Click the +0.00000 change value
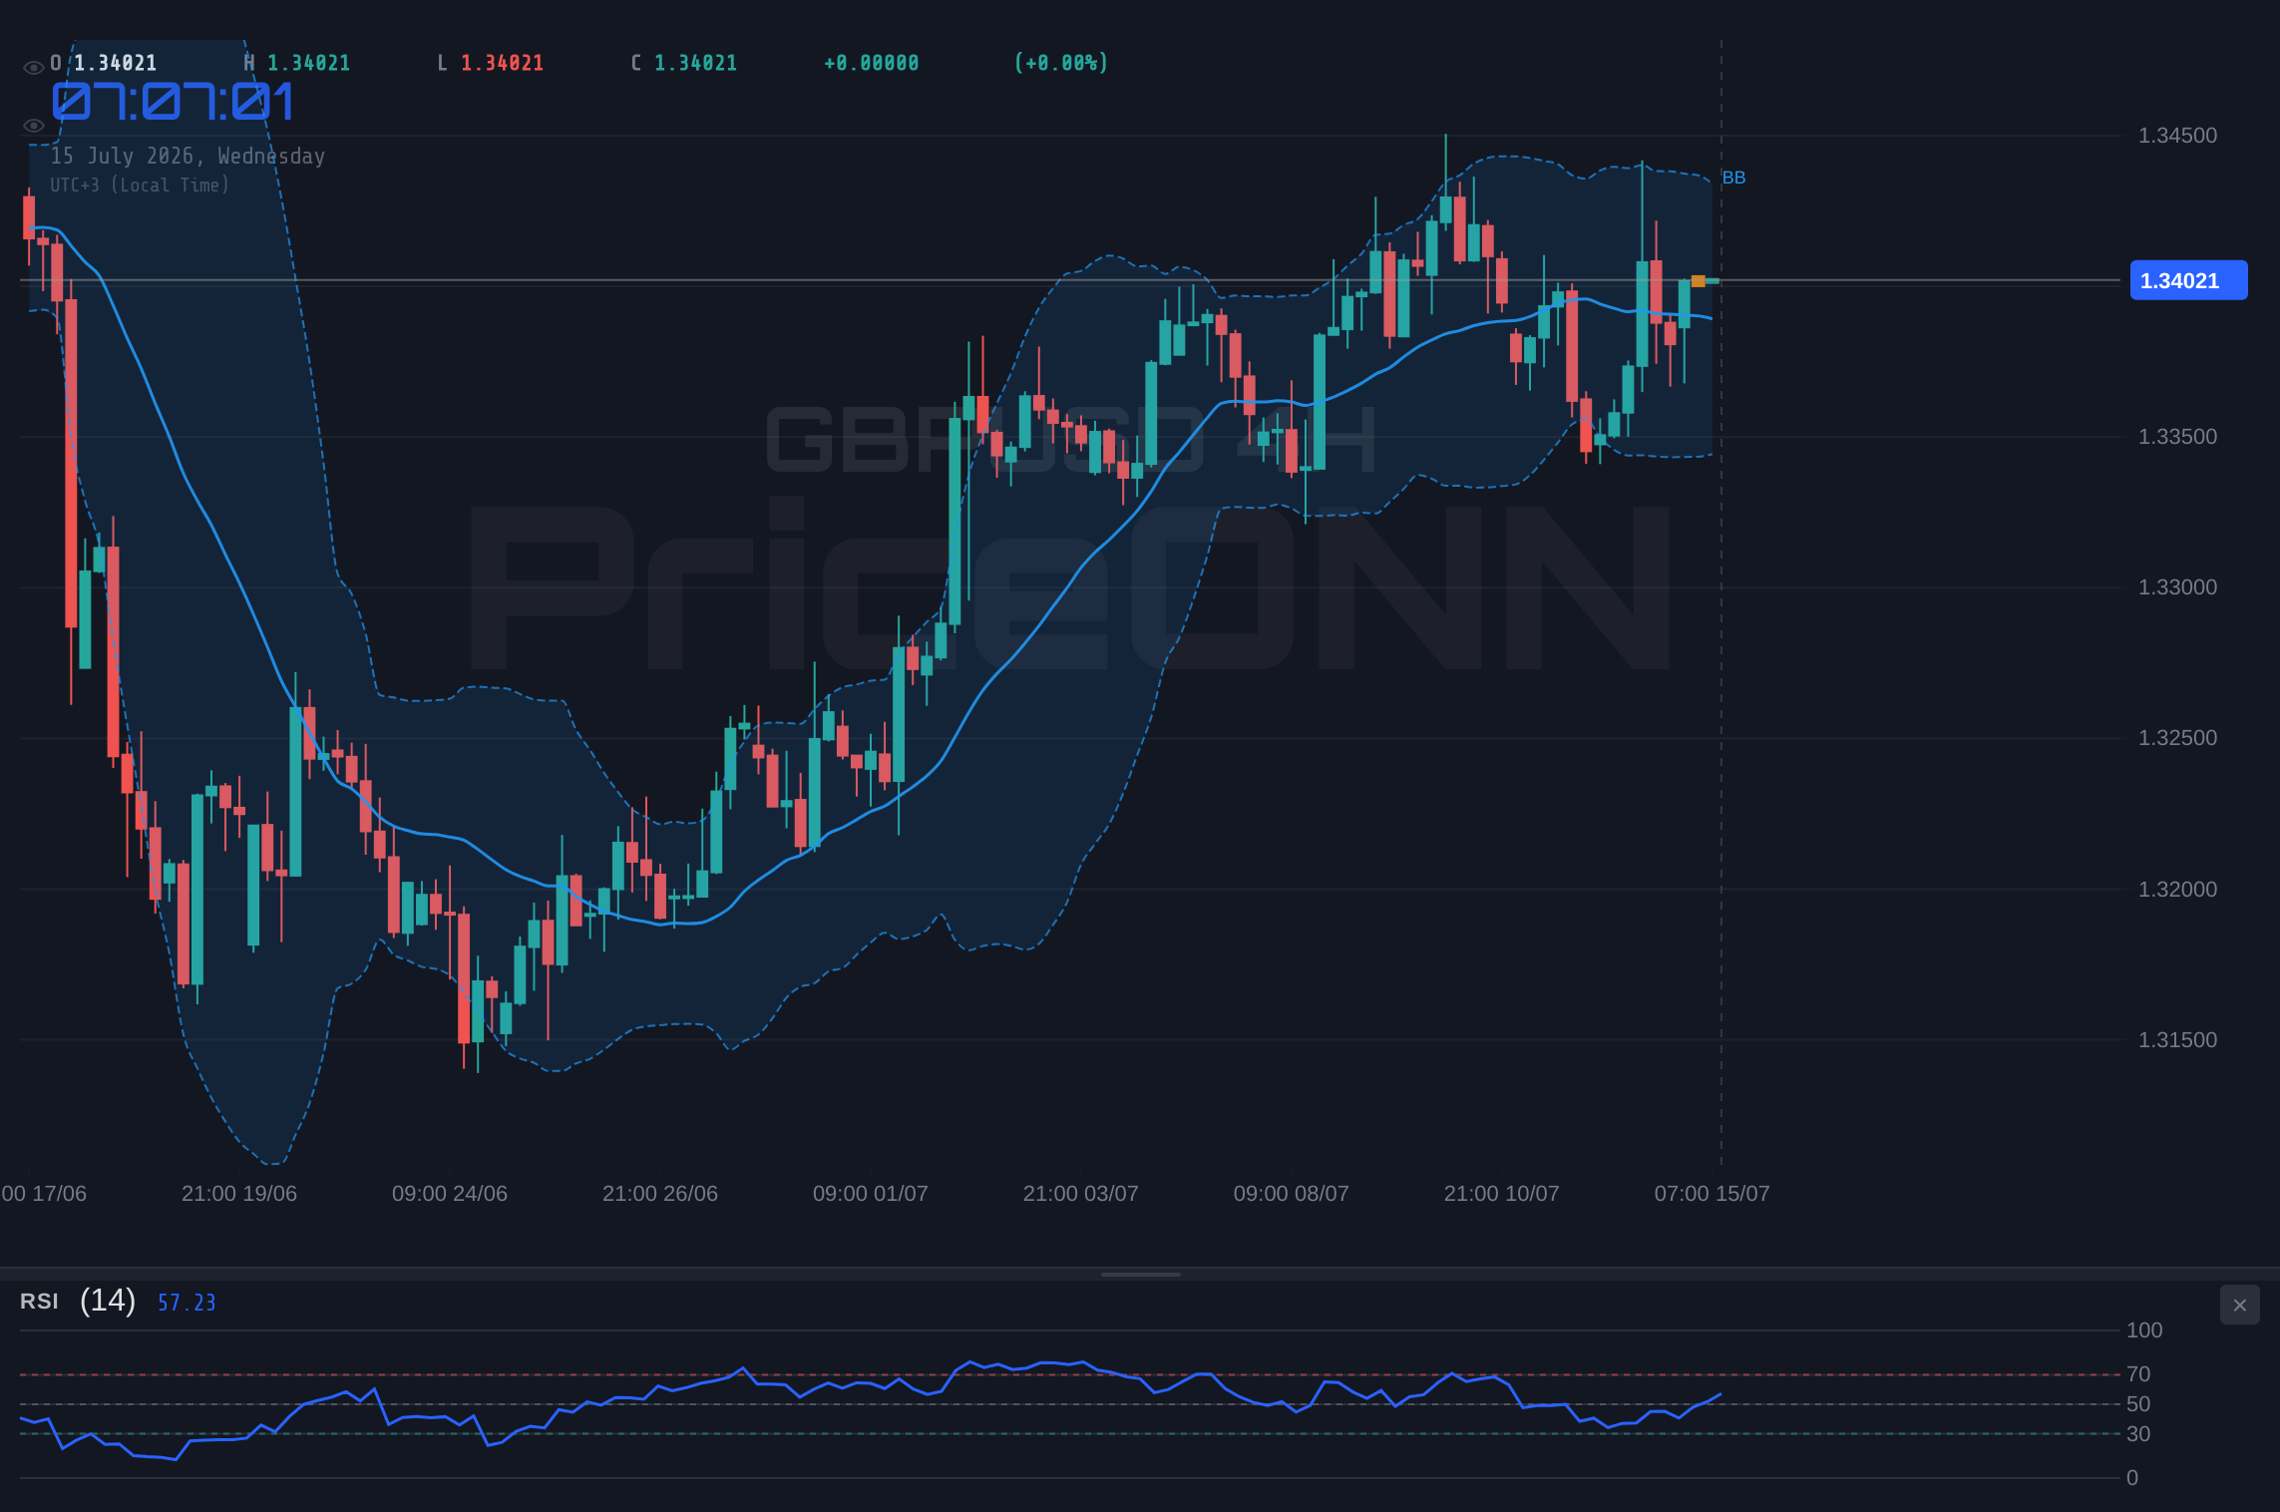 (x=872, y=63)
